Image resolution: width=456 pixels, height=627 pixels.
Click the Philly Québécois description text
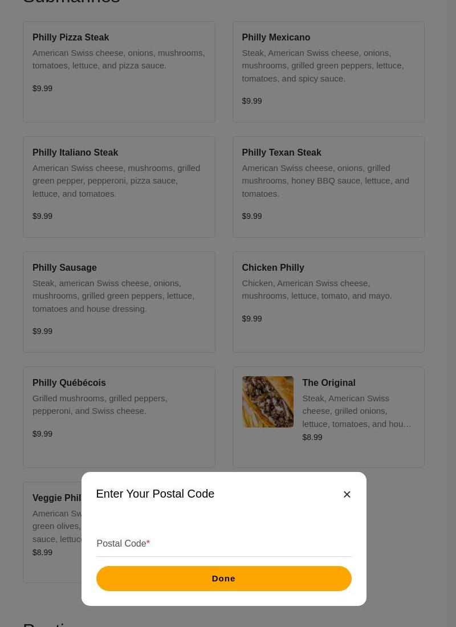click(x=100, y=405)
